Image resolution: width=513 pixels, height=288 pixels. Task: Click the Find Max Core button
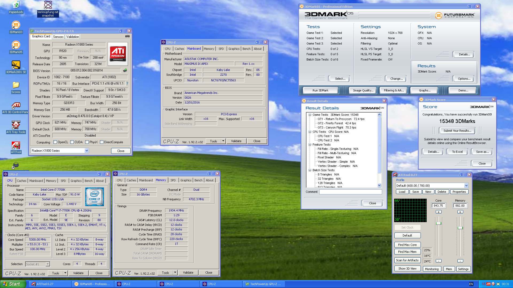click(407, 245)
